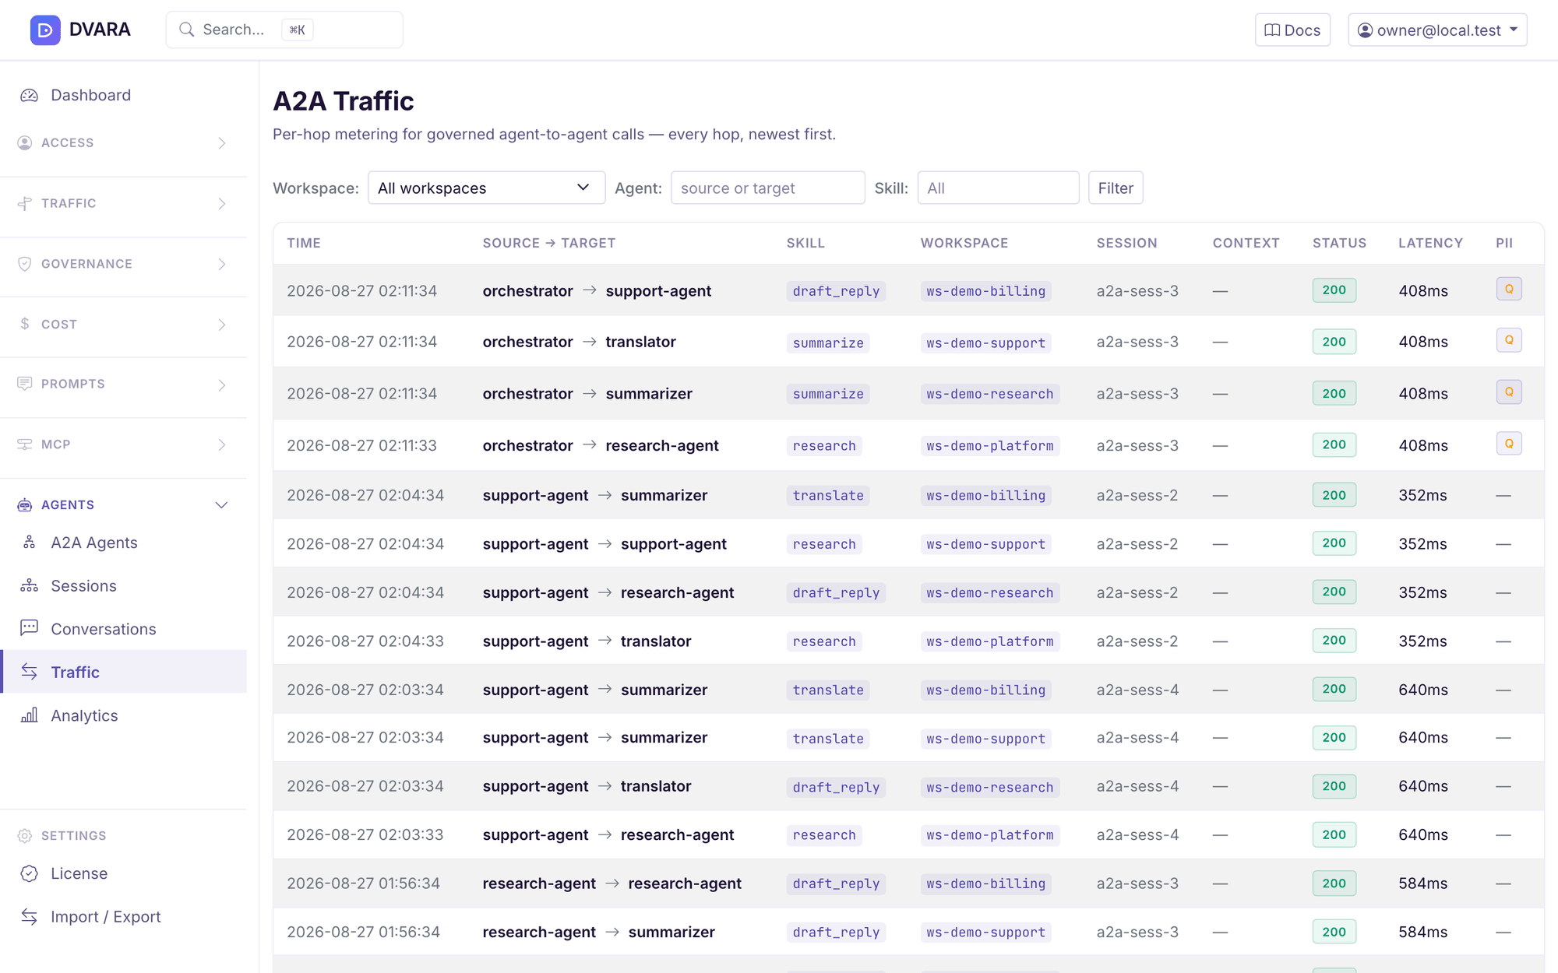
Task: Click the ⌘K shortcut badge
Action: pyautogui.click(x=297, y=30)
